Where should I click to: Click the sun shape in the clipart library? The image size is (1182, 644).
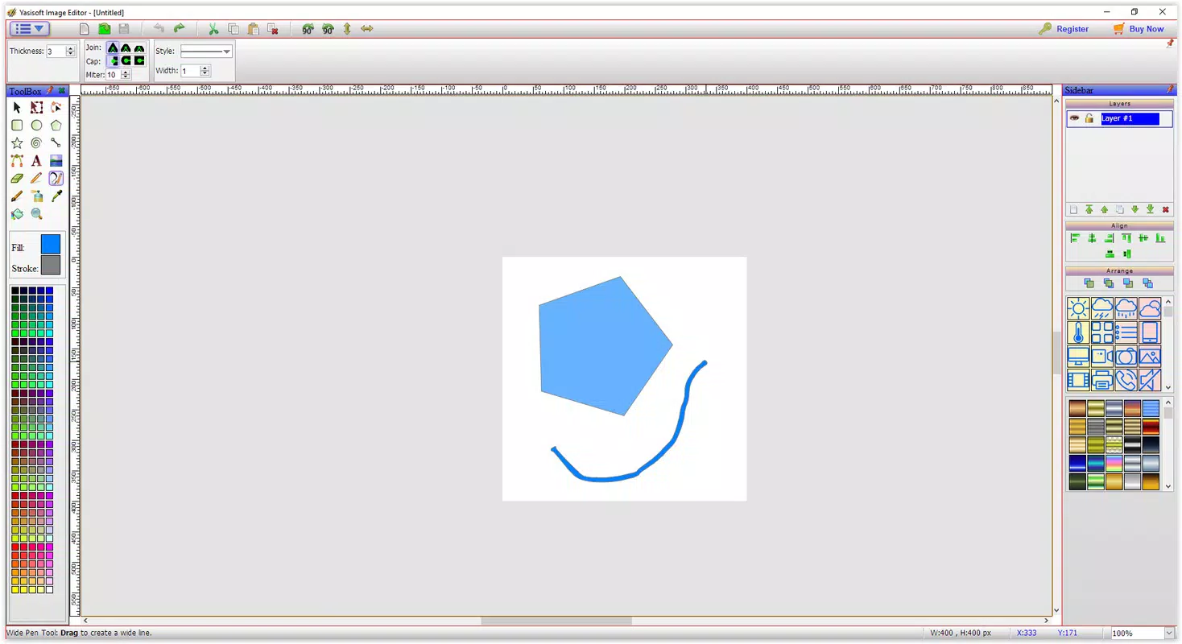1078,308
